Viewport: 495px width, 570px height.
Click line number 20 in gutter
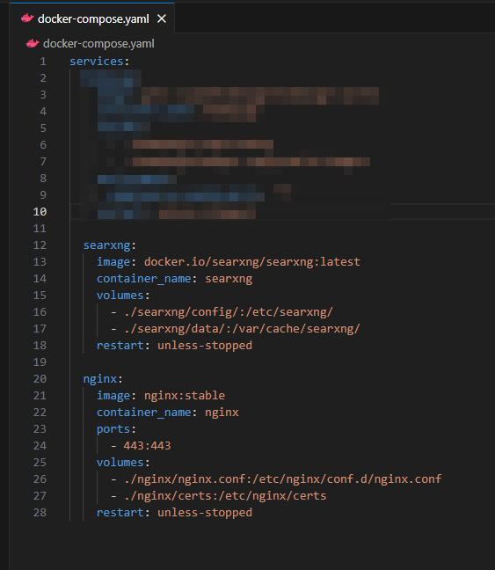(40, 379)
